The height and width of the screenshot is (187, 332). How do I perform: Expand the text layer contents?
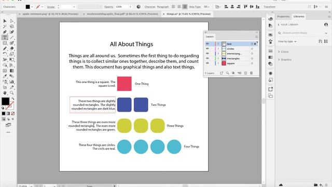click(x=218, y=44)
